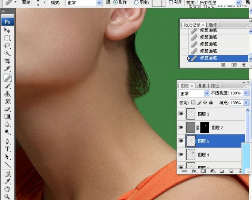Select the Hand tool
Viewport: 252px width, 200px height.
coord(7,189)
